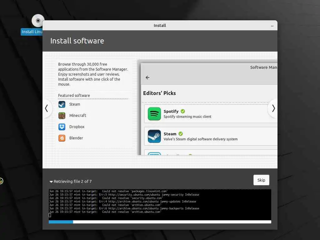Click the Install software heading
This screenshot has height=240, width=320.
[77, 41]
